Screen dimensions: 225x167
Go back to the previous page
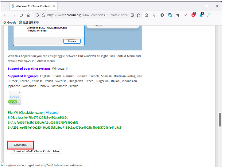point(6,15)
